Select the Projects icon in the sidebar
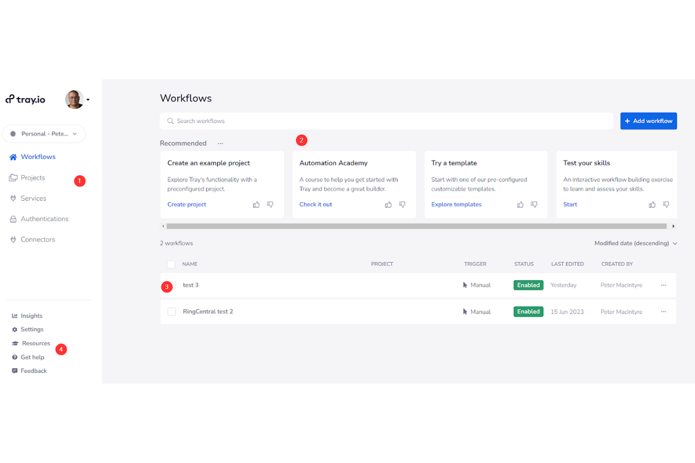Viewport: 695px width, 463px height. 14,177
